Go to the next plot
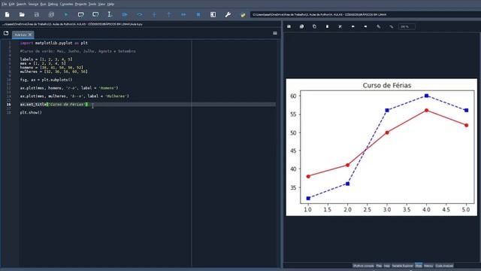Screen dimensions: 481x271 click(365, 26)
